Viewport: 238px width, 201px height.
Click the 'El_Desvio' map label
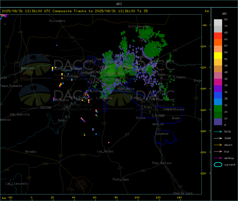click(x=62, y=100)
